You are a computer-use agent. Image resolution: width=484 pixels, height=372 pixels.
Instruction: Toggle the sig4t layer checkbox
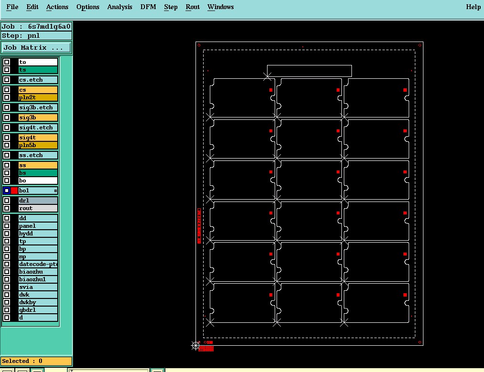7,138
